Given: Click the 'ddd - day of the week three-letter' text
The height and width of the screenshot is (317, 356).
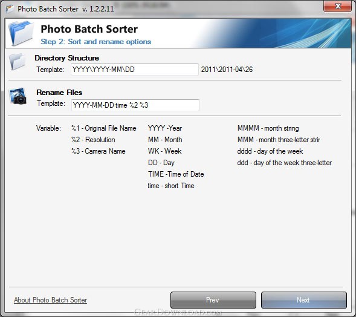Looking at the screenshot, I should [285, 163].
